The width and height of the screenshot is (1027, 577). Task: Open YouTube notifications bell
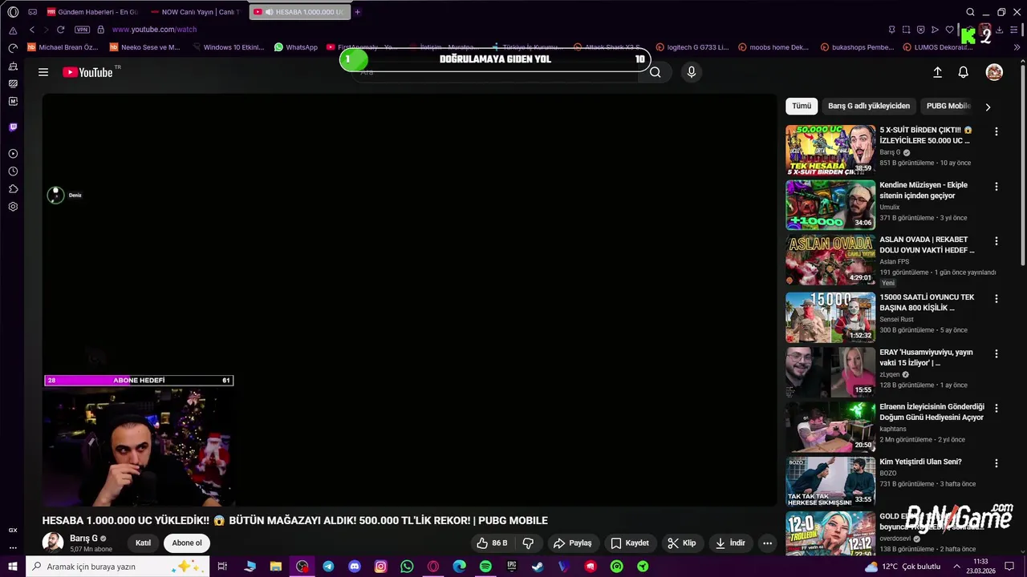pos(964,72)
